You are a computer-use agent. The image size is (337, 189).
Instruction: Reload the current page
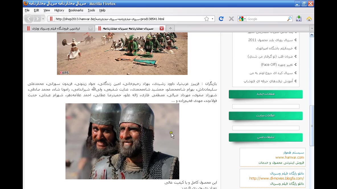click(221, 19)
